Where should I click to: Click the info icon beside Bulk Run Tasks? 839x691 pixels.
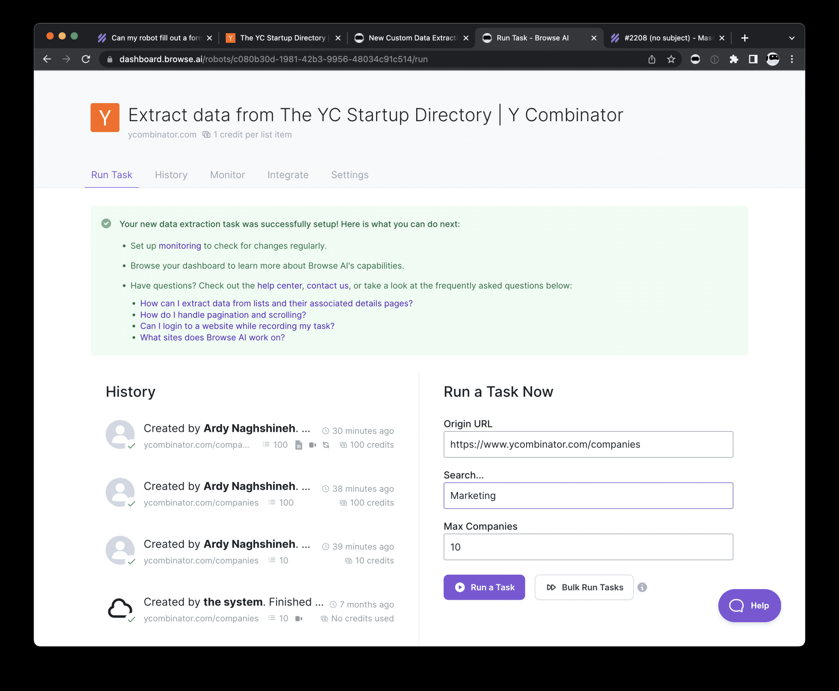point(642,587)
